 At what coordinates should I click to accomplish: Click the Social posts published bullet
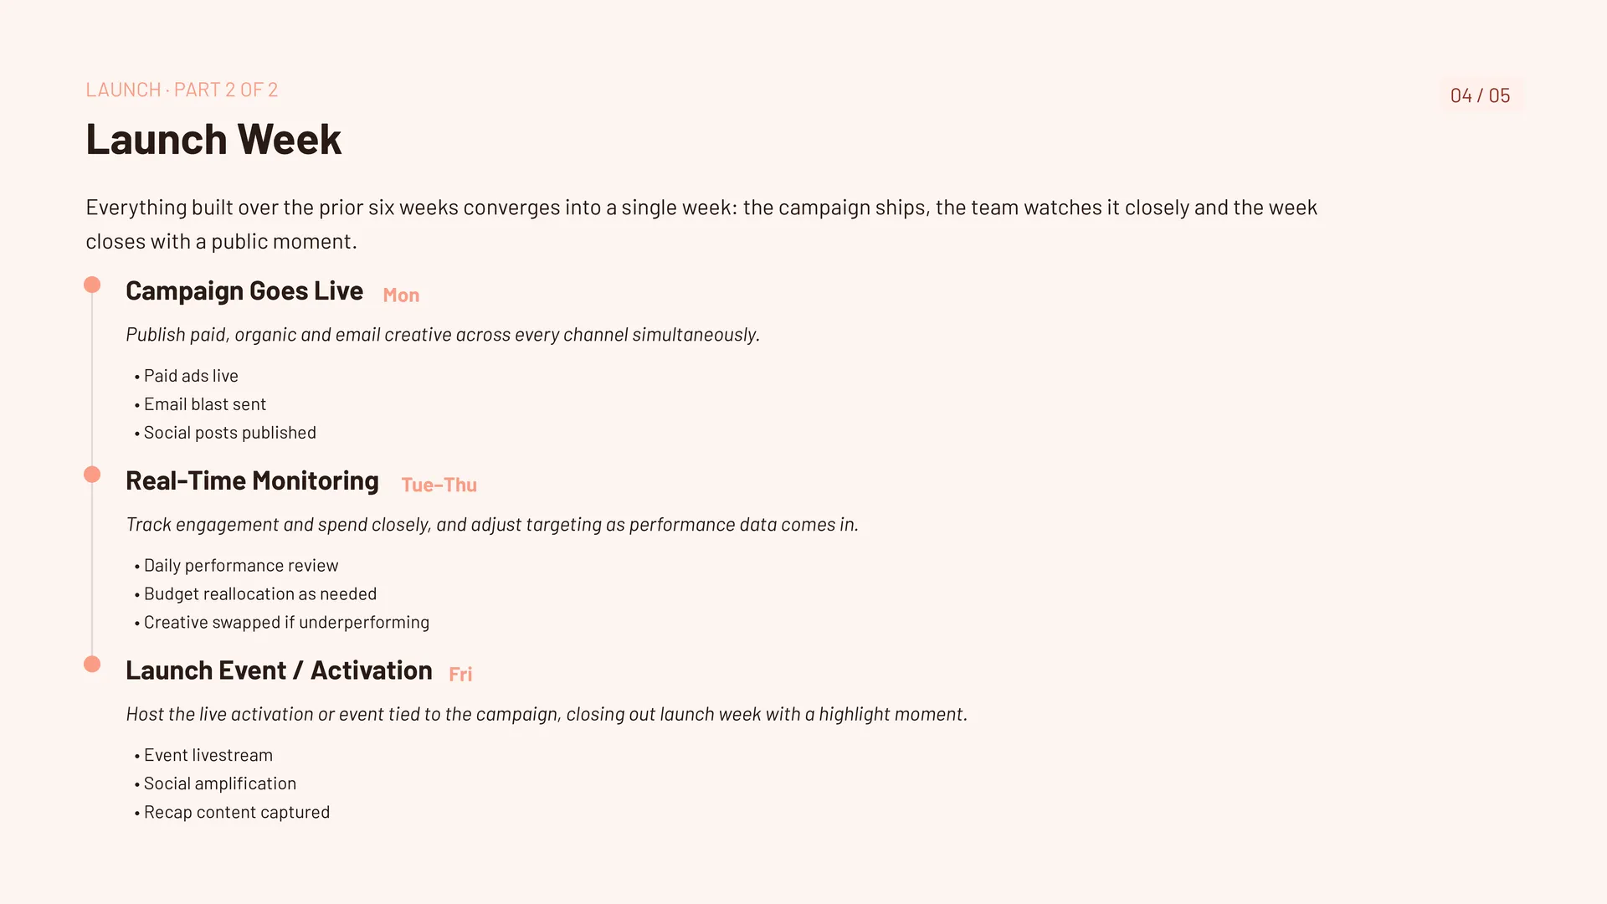coord(225,433)
